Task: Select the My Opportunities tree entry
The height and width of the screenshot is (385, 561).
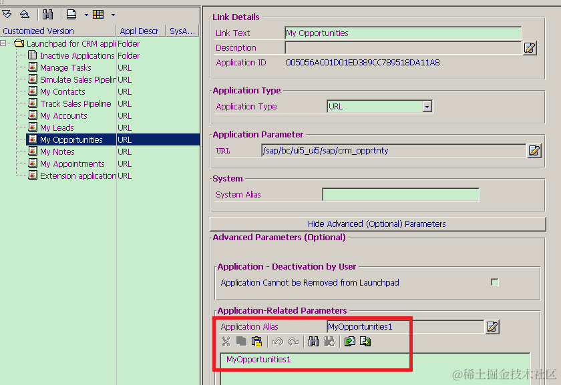Action: click(71, 139)
